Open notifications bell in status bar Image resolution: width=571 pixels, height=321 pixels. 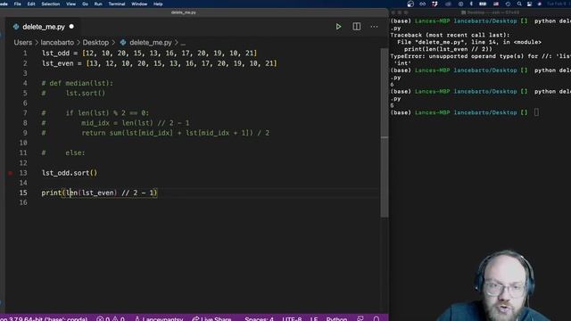point(377,318)
